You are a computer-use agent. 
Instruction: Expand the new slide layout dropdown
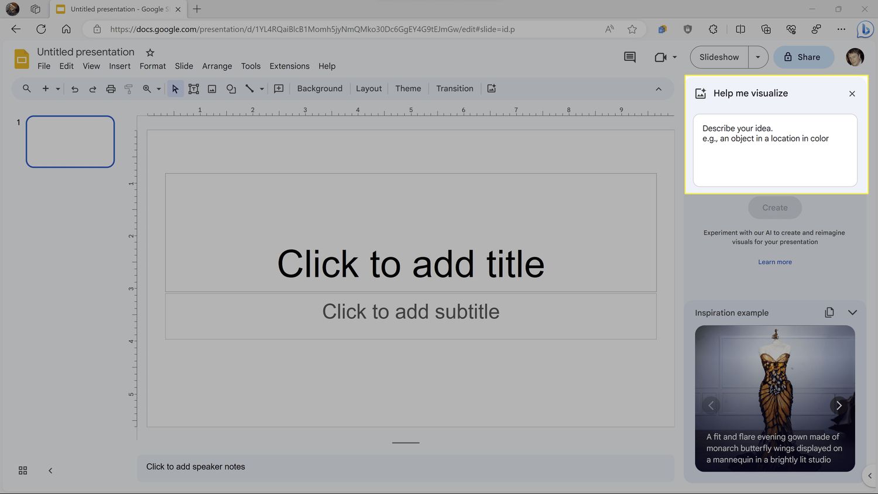click(58, 89)
